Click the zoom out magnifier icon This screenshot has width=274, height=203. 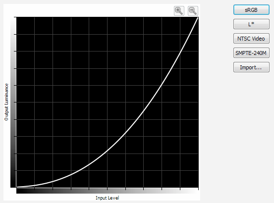[193, 11]
